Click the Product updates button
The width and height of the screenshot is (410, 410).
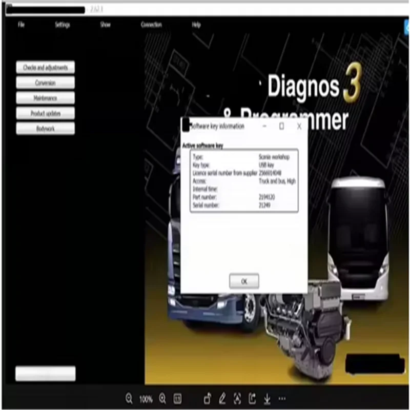(46, 113)
